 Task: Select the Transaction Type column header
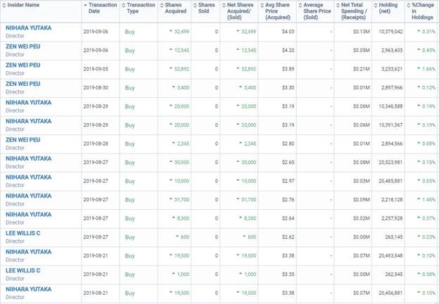click(141, 8)
